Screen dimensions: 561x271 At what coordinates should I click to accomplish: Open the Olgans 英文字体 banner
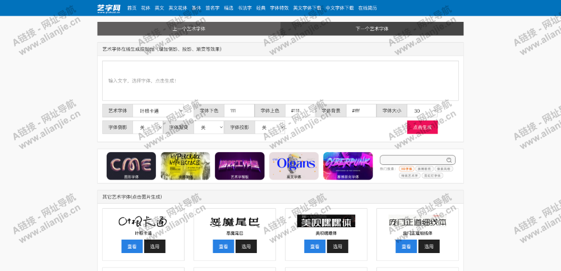293,166
